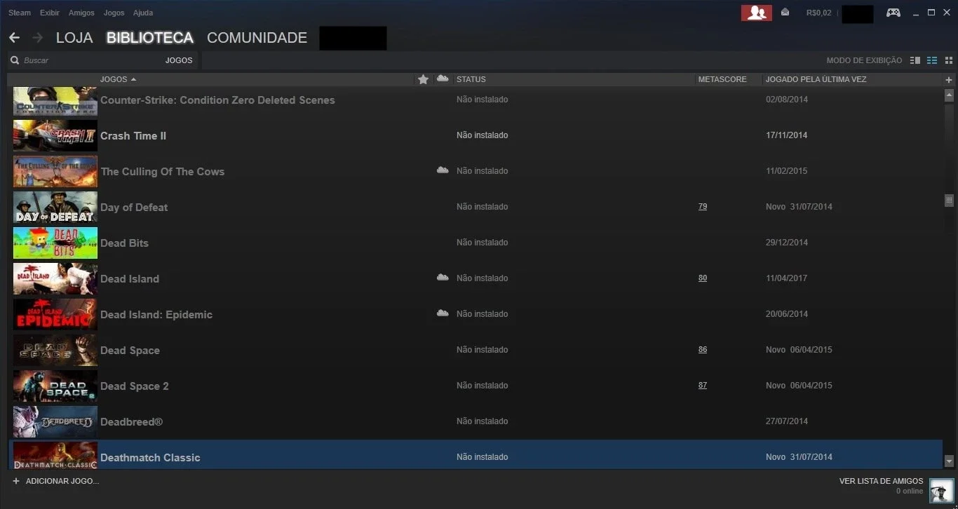Screen dimensions: 958x509
Task: Open the Steam menu
Action: tap(20, 13)
